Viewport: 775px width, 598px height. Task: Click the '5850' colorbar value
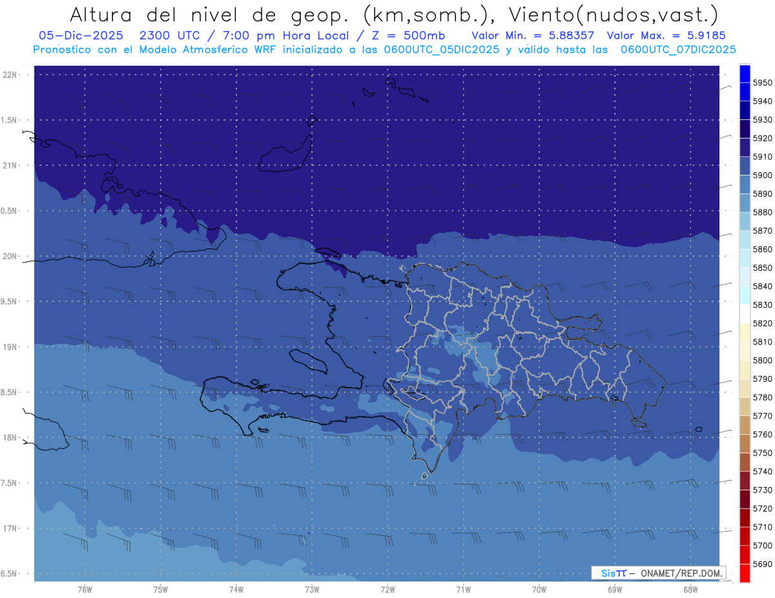(763, 268)
